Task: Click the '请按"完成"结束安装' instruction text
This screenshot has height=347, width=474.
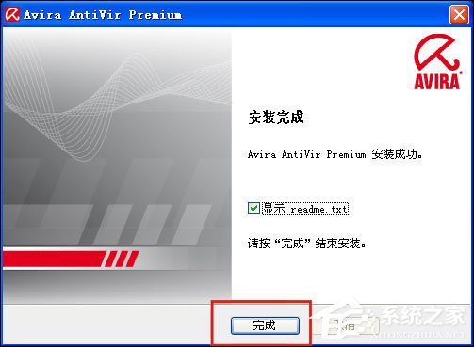Action: 306,244
